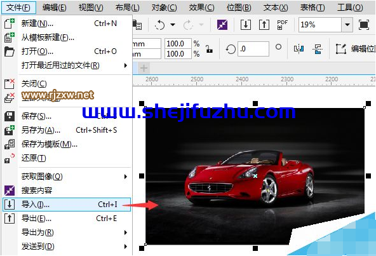376x256 pixels.
Task: Click the rotation angle input field
Action: 253,49
